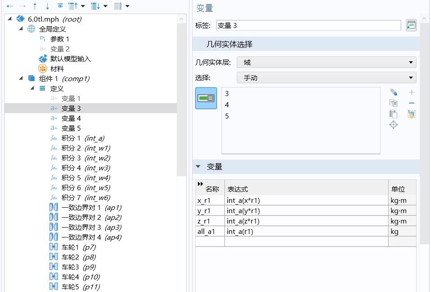Click the expand tree toolbar icon
Screen dimensions: 431x292
(95, 6)
